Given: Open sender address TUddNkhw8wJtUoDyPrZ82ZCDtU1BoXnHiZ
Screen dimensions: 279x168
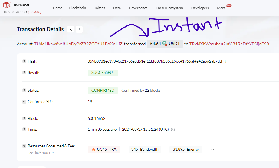Looking at the screenshot, I should 78,44.
